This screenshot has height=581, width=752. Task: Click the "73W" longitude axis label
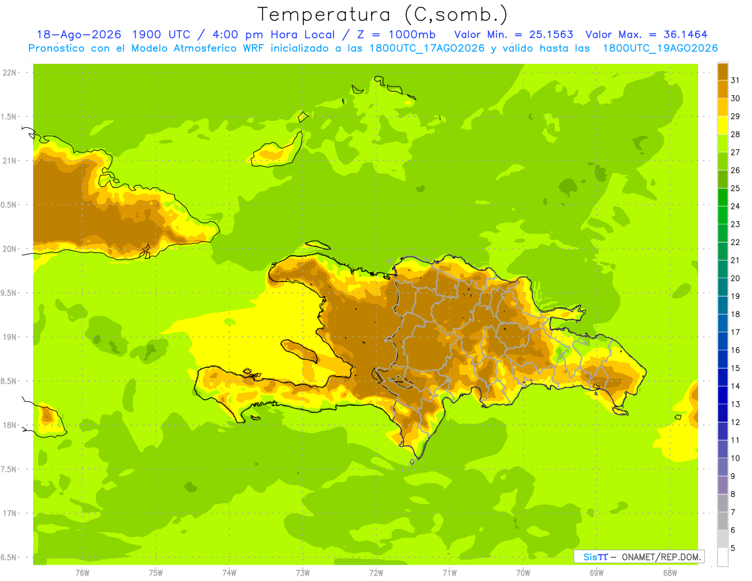point(303,572)
